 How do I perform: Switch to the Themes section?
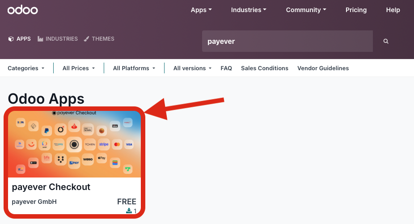coord(99,39)
